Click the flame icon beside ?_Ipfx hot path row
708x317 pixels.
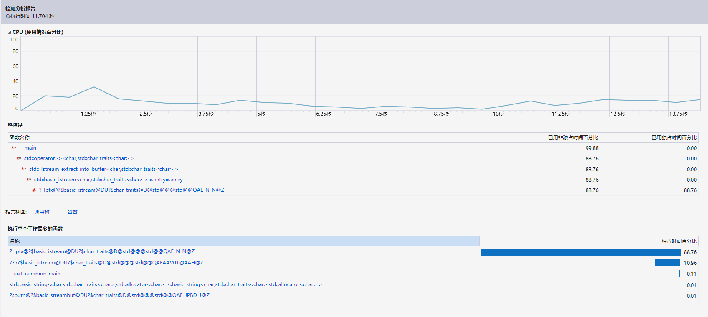click(x=34, y=190)
